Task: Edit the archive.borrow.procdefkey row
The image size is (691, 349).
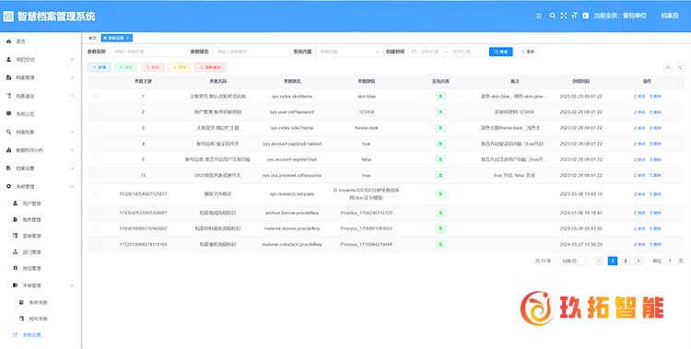Action: pos(639,213)
